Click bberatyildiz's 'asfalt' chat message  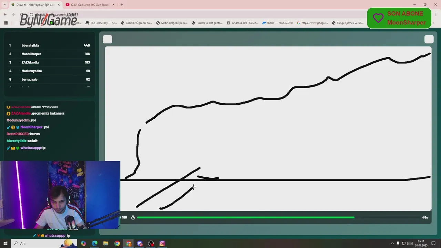coord(32,141)
